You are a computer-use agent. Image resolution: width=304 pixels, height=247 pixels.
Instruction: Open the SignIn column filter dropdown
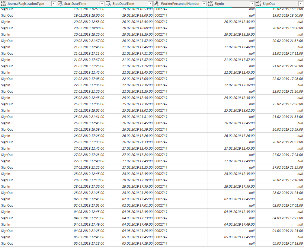[252, 4]
